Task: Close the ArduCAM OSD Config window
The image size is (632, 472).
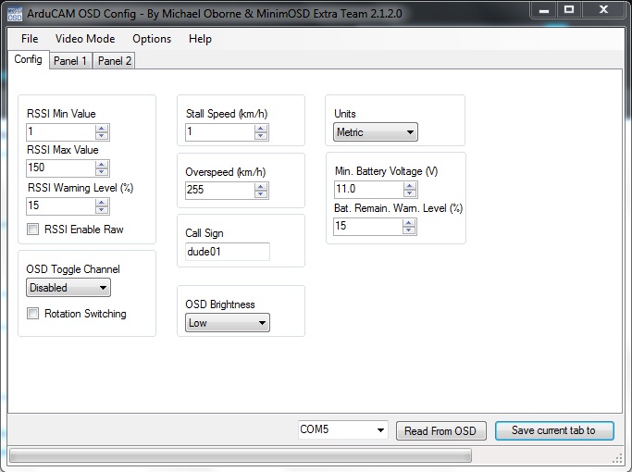Action: point(603,9)
